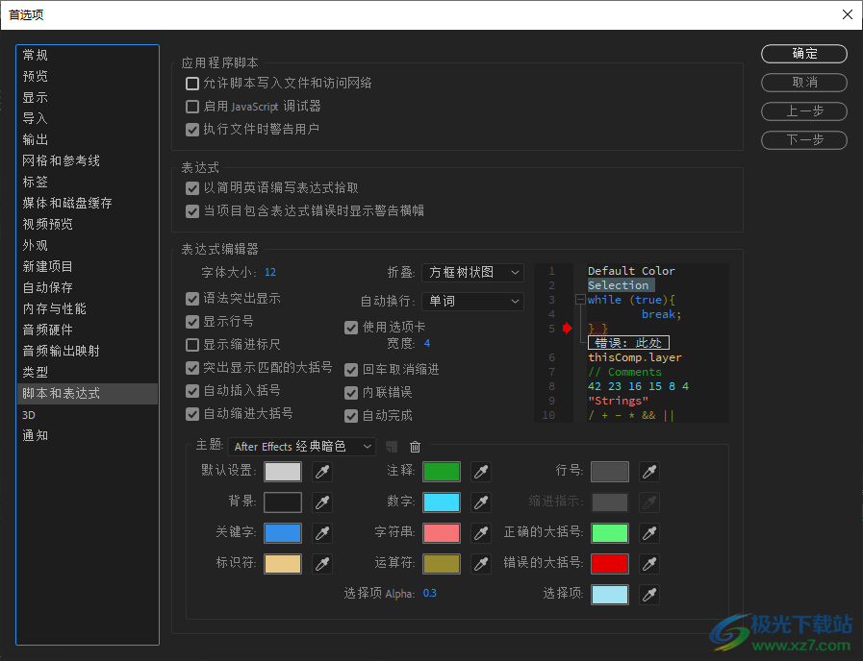The image size is (863, 661).
Task: Close the 首选项 dialog
Action: pyautogui.click(x=848, y=14)
